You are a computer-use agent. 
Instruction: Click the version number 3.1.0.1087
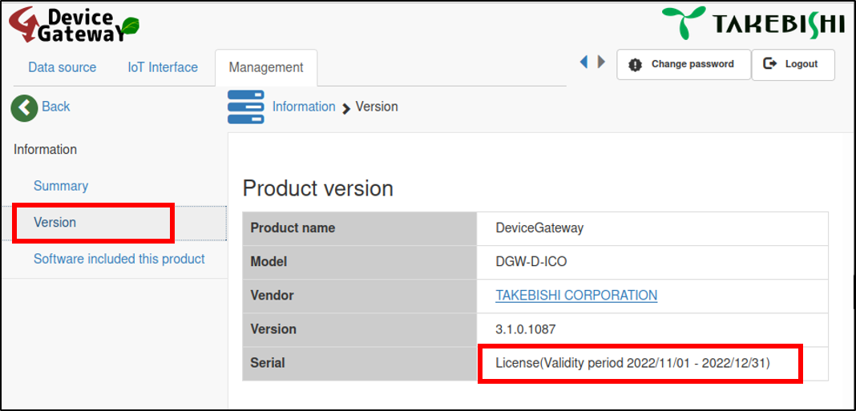[x=526, y=329]
